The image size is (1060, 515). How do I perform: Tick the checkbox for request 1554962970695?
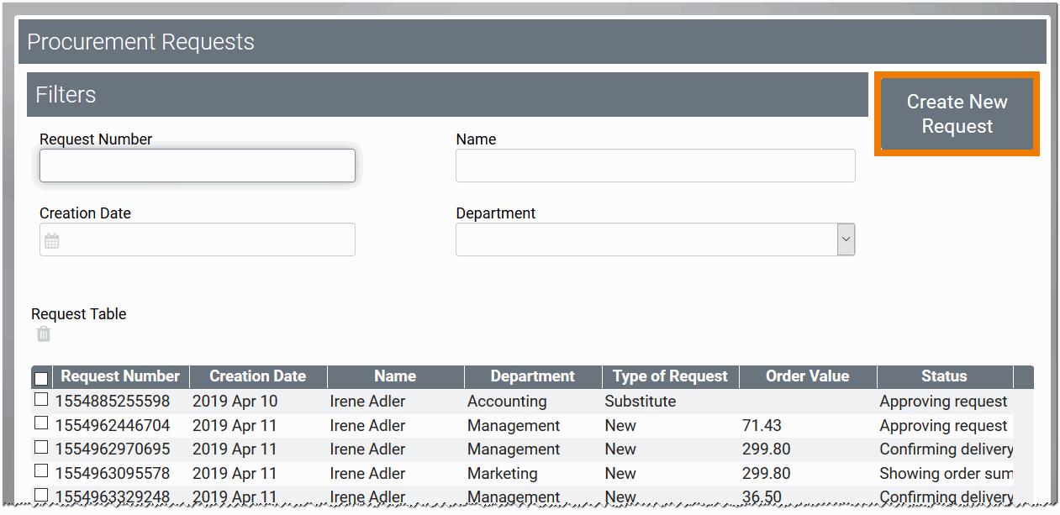pyautogui.click(x=41, y=448)
